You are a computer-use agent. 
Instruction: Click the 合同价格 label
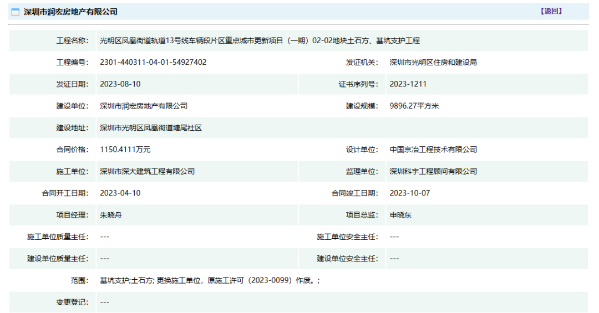(x=72, y=149)
